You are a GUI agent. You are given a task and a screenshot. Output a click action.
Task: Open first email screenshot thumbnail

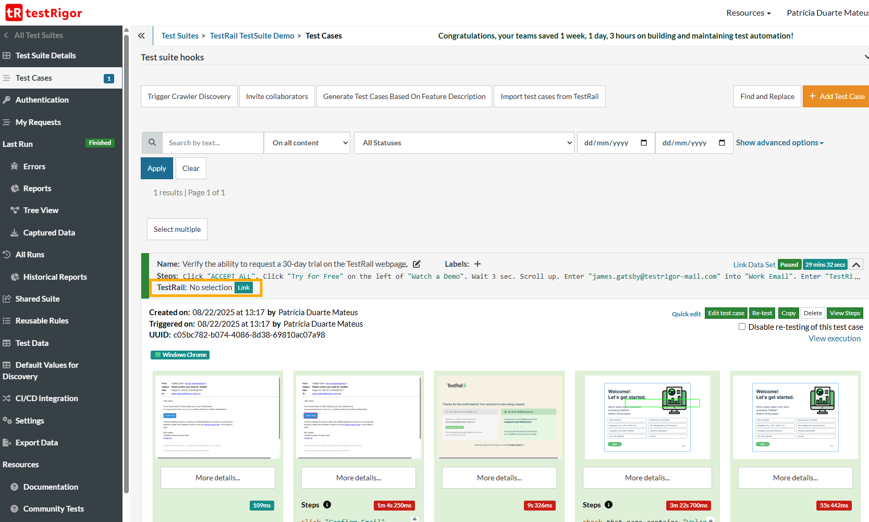pos(218,417)
